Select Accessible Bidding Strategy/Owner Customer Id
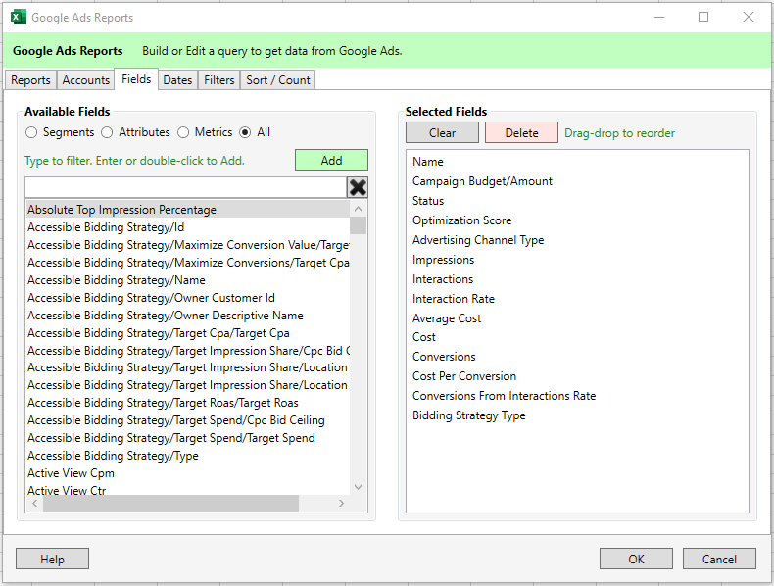 [x=187, y=298]
